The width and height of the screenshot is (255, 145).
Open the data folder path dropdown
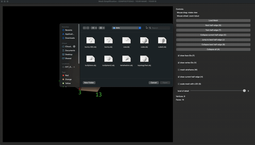pos(126,28)
